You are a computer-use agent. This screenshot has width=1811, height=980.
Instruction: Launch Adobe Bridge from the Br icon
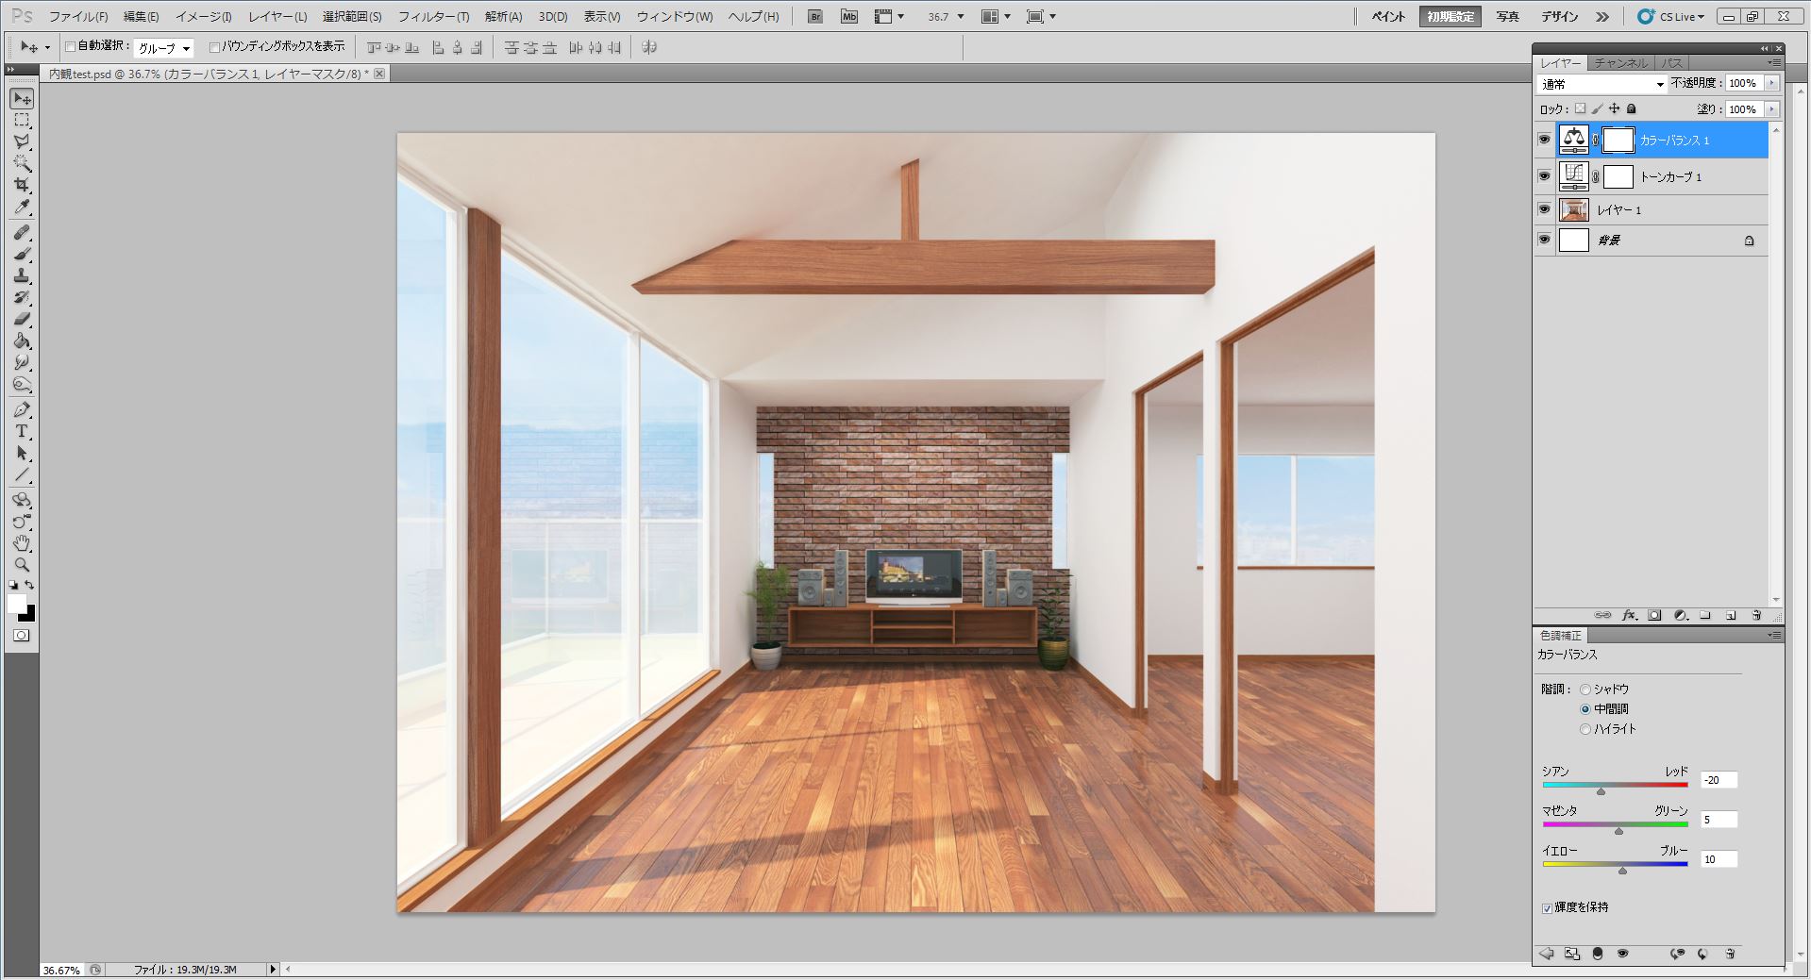point(814,16)
